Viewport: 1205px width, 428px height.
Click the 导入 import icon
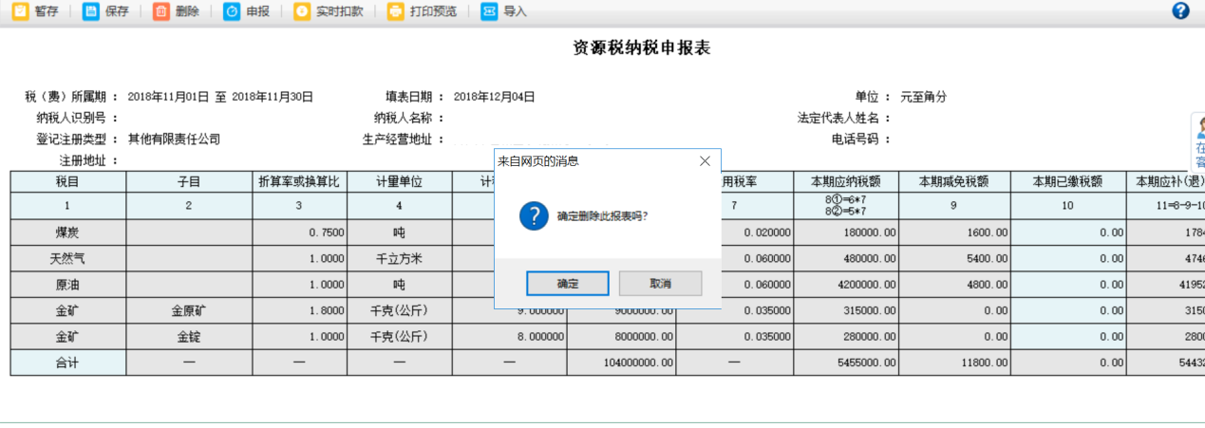[489, 11]
